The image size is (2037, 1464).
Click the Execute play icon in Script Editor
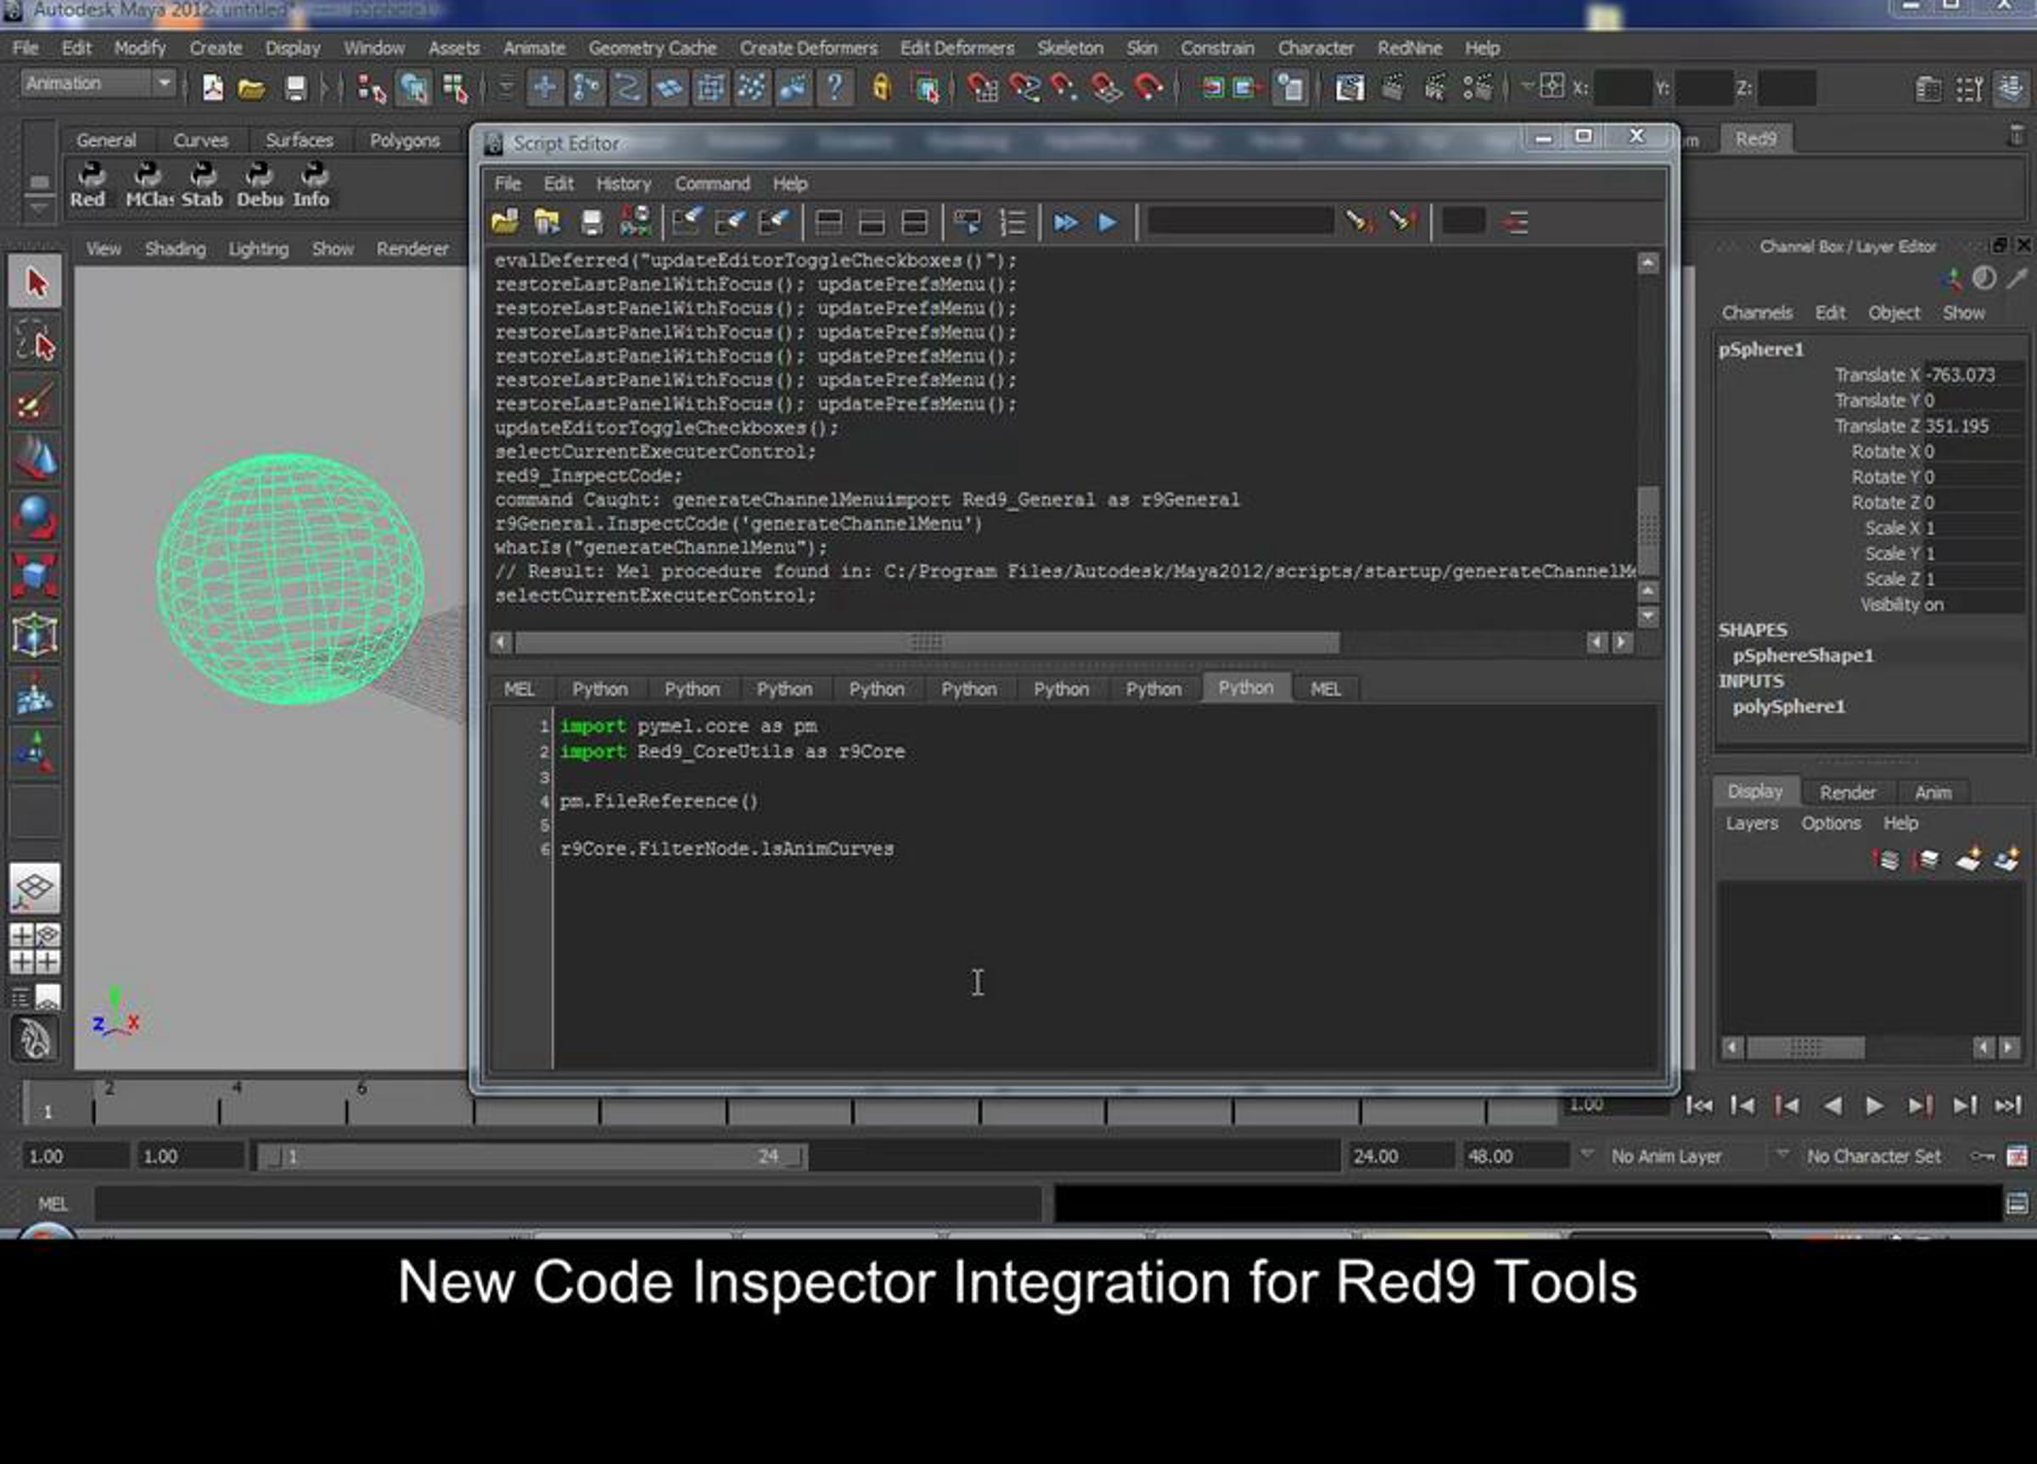click(1108, 222)
